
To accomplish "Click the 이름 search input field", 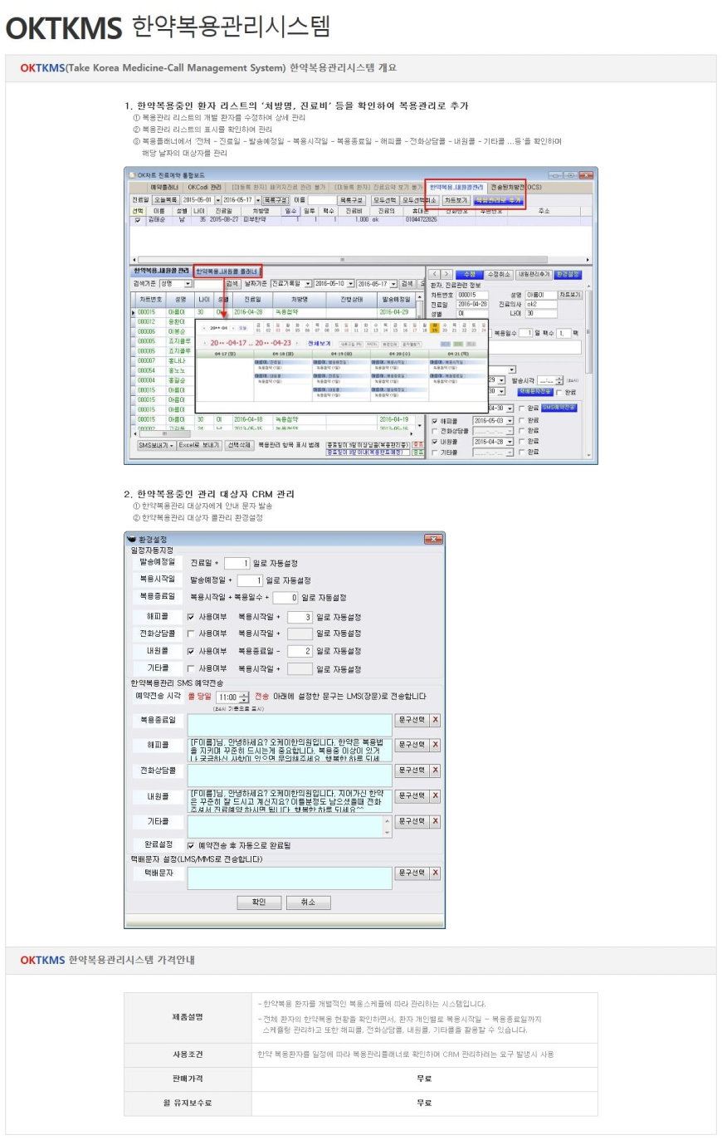I will tap(321, 200).
